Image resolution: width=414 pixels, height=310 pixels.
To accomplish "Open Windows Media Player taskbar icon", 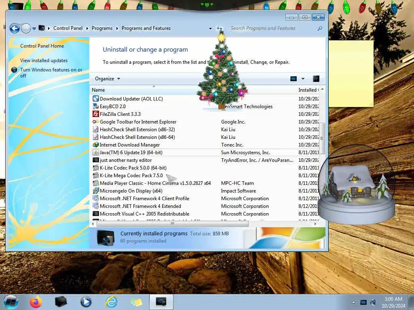I will tap(86, 302).
